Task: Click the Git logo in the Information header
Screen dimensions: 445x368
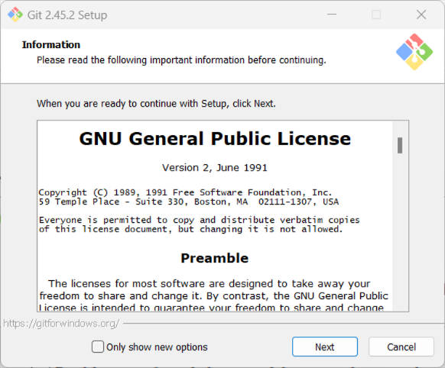Action: tap(414, 52)
